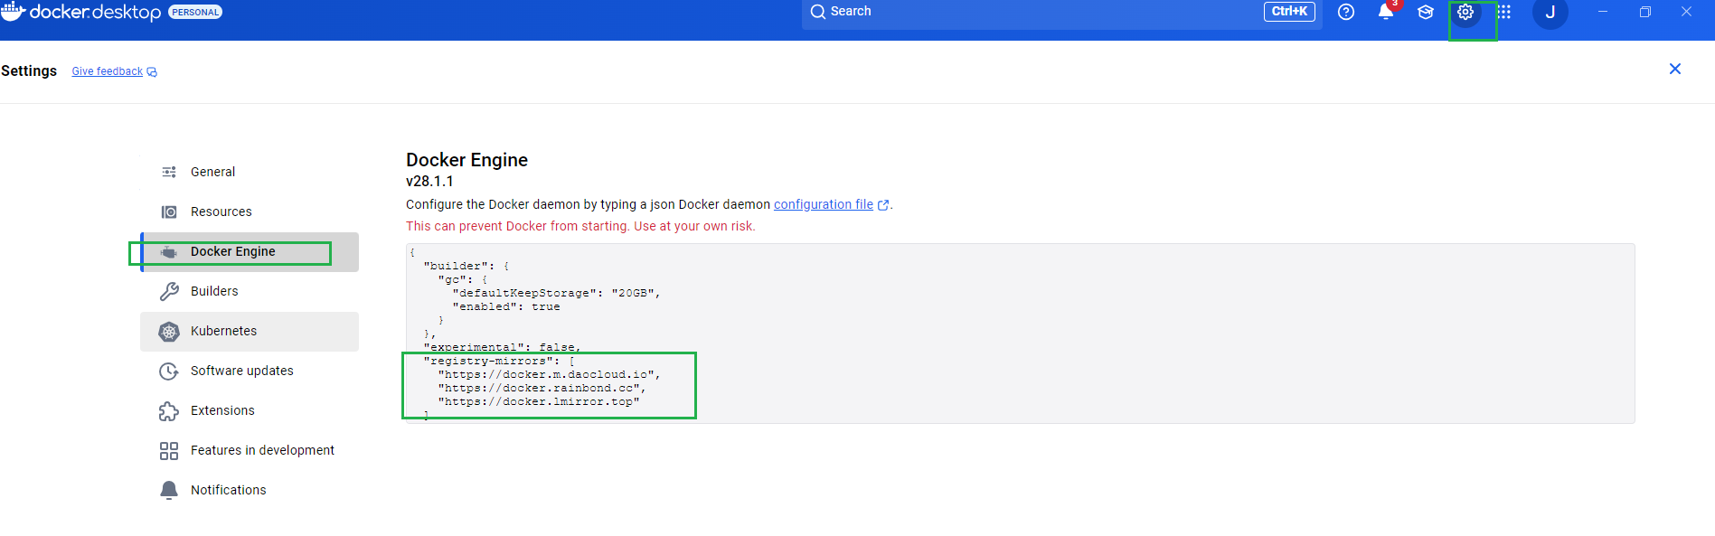Click the "enabled": true line

click(x=506, y=306)
